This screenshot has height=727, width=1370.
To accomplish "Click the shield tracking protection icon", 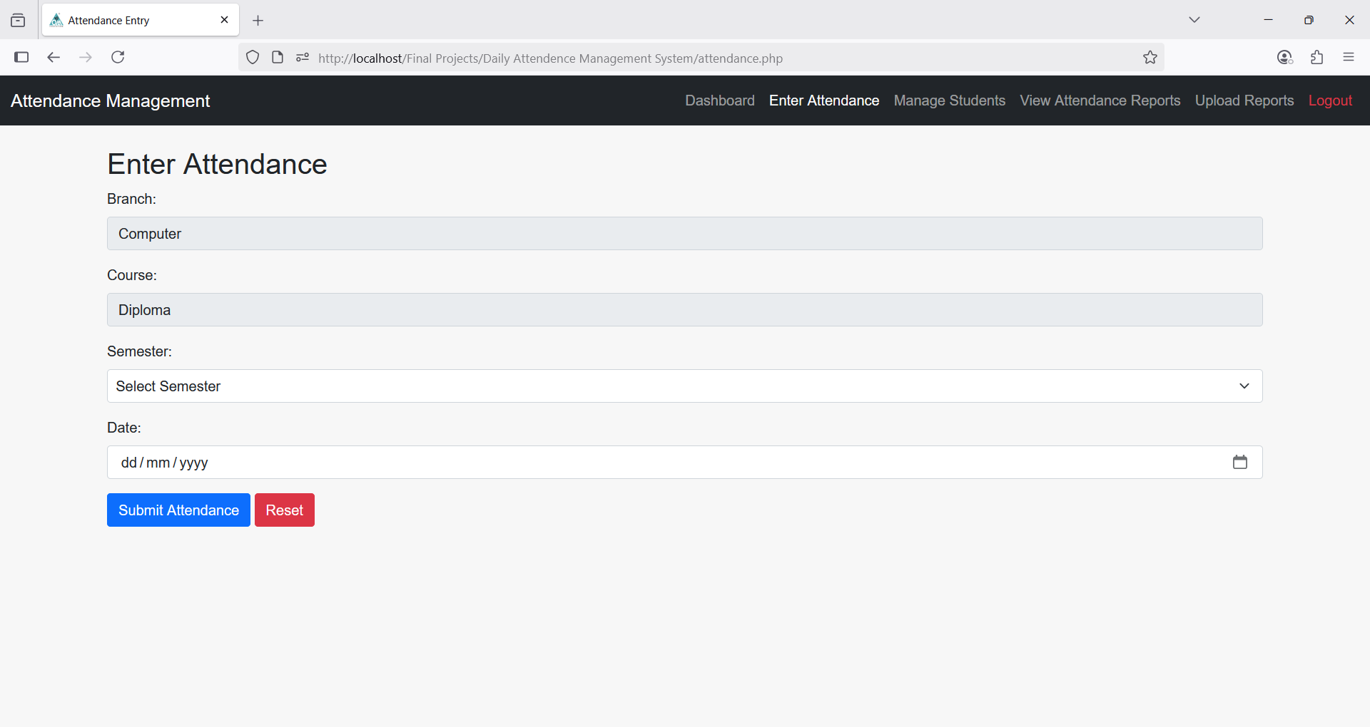I will (x=253, y=58).
